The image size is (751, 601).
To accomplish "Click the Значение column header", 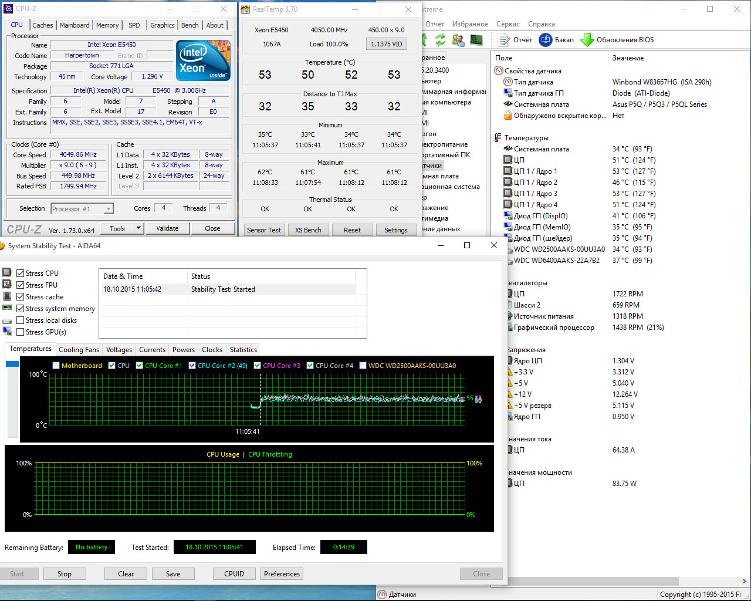I will point(628,58).
